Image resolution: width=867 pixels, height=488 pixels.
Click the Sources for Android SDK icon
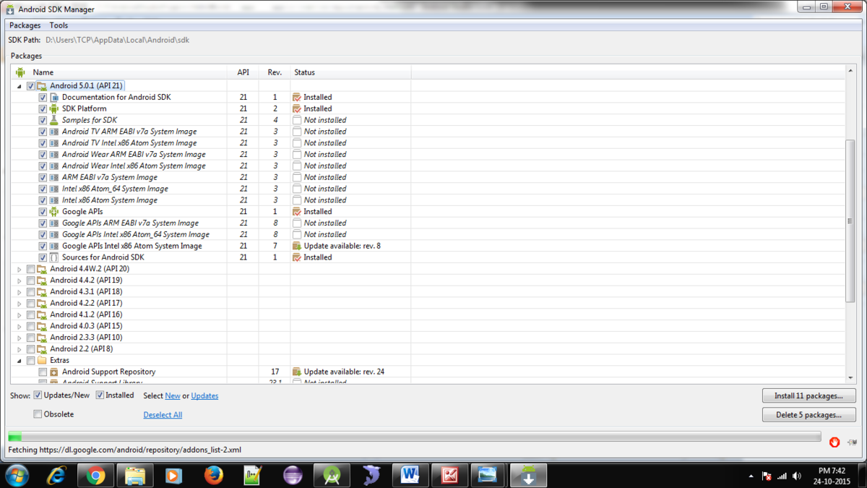54,257
